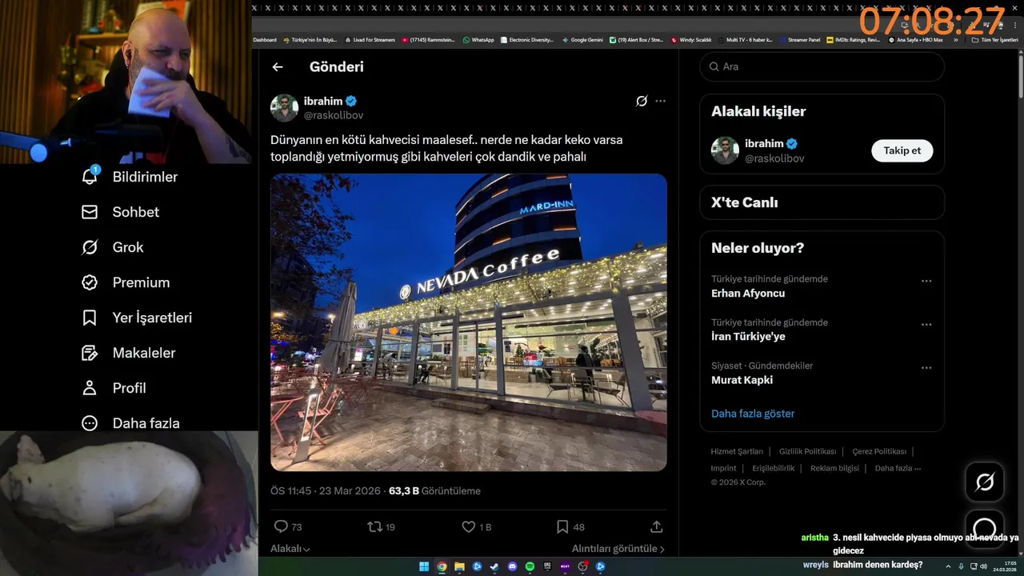Open the Google Gemini bookmark

(582, 39)
